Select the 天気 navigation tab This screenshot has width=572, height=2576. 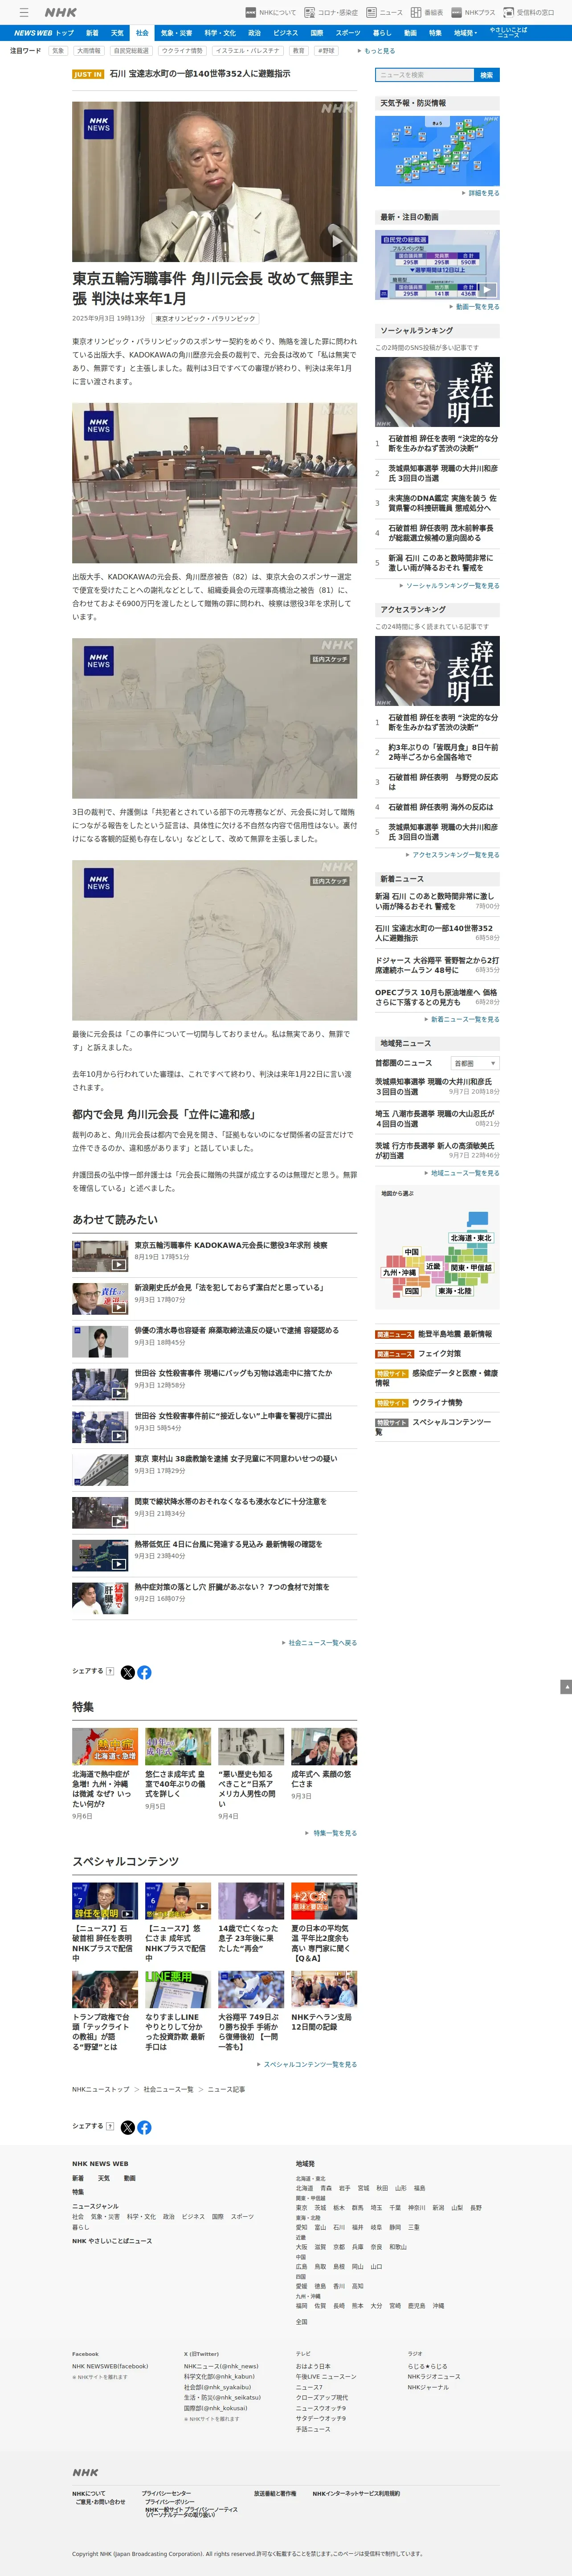[117, 33]
